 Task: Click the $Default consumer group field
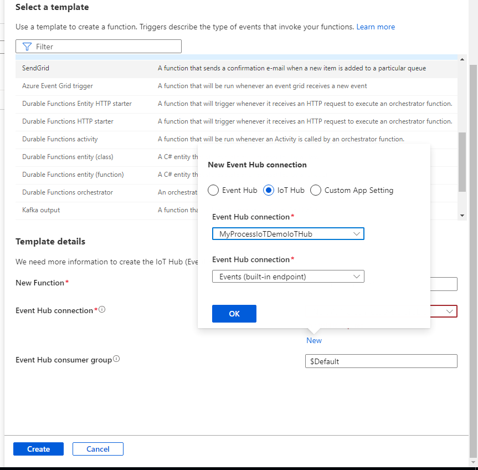(x=381, y=361)
